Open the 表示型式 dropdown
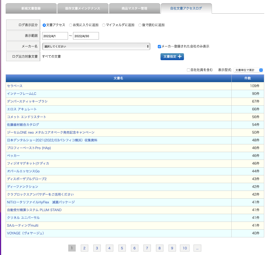This screenshot has height=255, width=265. (x=248, y=70)
